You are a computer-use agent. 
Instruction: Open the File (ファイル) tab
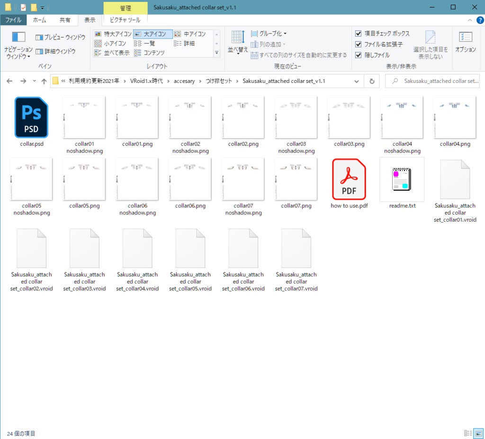tap(13, 20)
